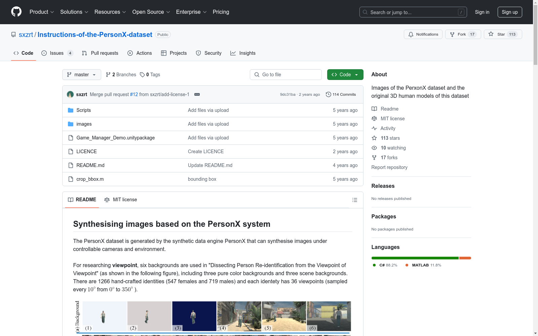Click the Sign up button
This screenshot has width=538, height=336.
click(x=510, y=12)
